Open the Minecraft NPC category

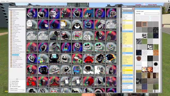coord(14,34)
